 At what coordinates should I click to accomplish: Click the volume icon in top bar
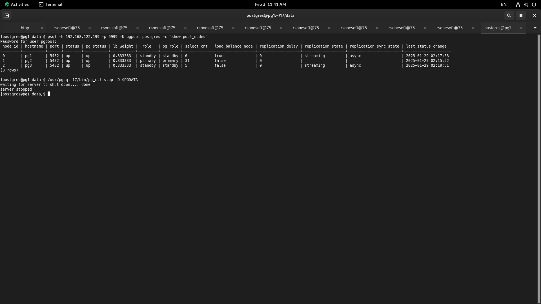[x=526, y=5]
